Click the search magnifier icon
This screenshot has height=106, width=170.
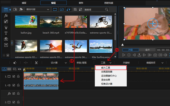(107, 9)
